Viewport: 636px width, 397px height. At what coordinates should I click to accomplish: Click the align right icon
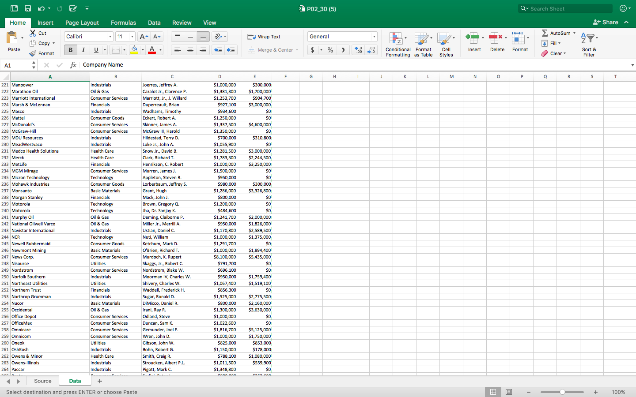click(x=203, y=50)
